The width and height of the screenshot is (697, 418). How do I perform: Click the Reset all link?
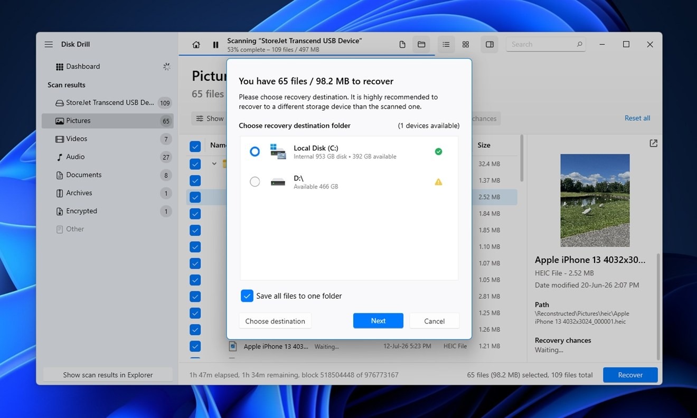coord(637,118)
